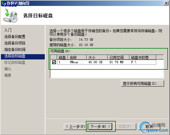Click the backup wizard disk-and-clock icon

point(11,16)
